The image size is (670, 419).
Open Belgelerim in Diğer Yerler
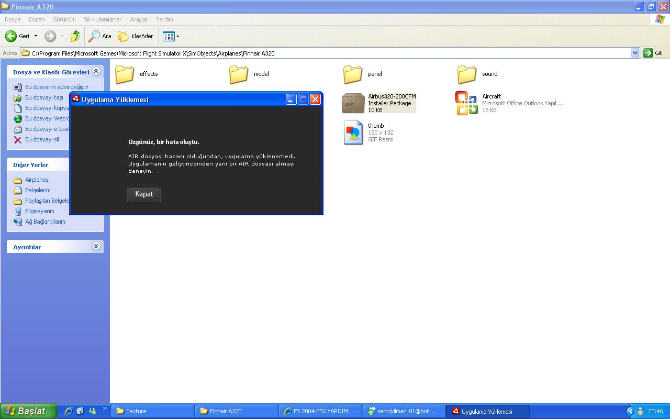(x=38, y=190)
